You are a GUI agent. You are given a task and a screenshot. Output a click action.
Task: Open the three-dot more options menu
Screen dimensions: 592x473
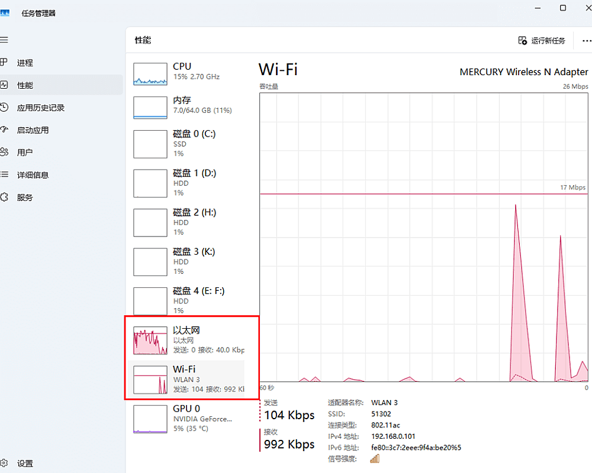(x=586, y=41)
